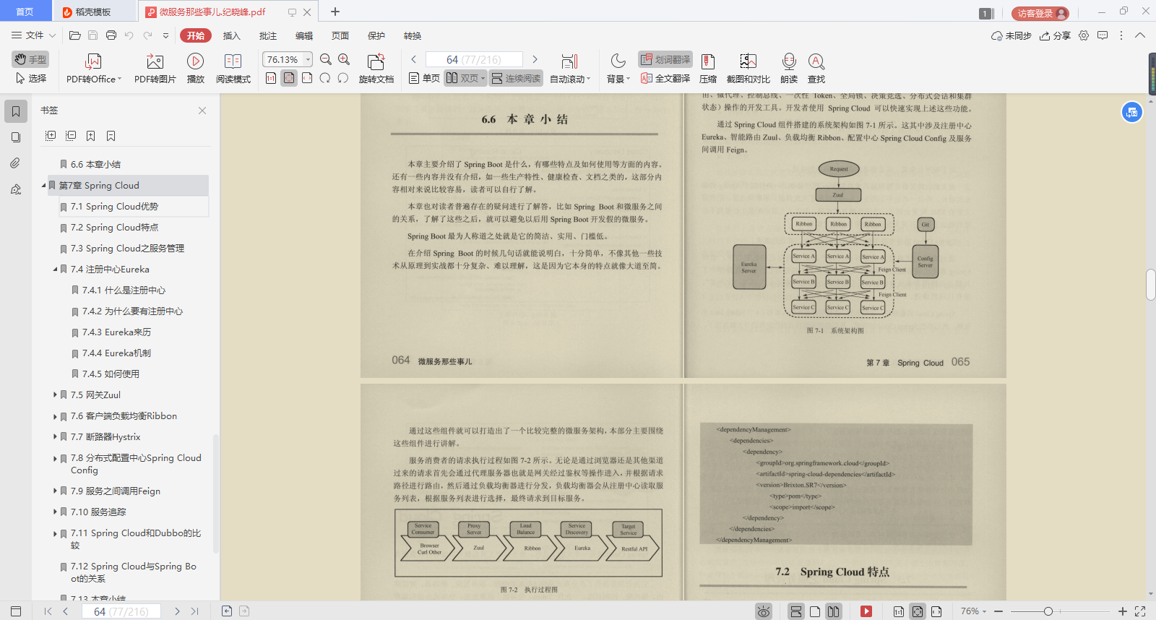
Task: Open the 插入 ribbon tab
Action: [231, 35]
